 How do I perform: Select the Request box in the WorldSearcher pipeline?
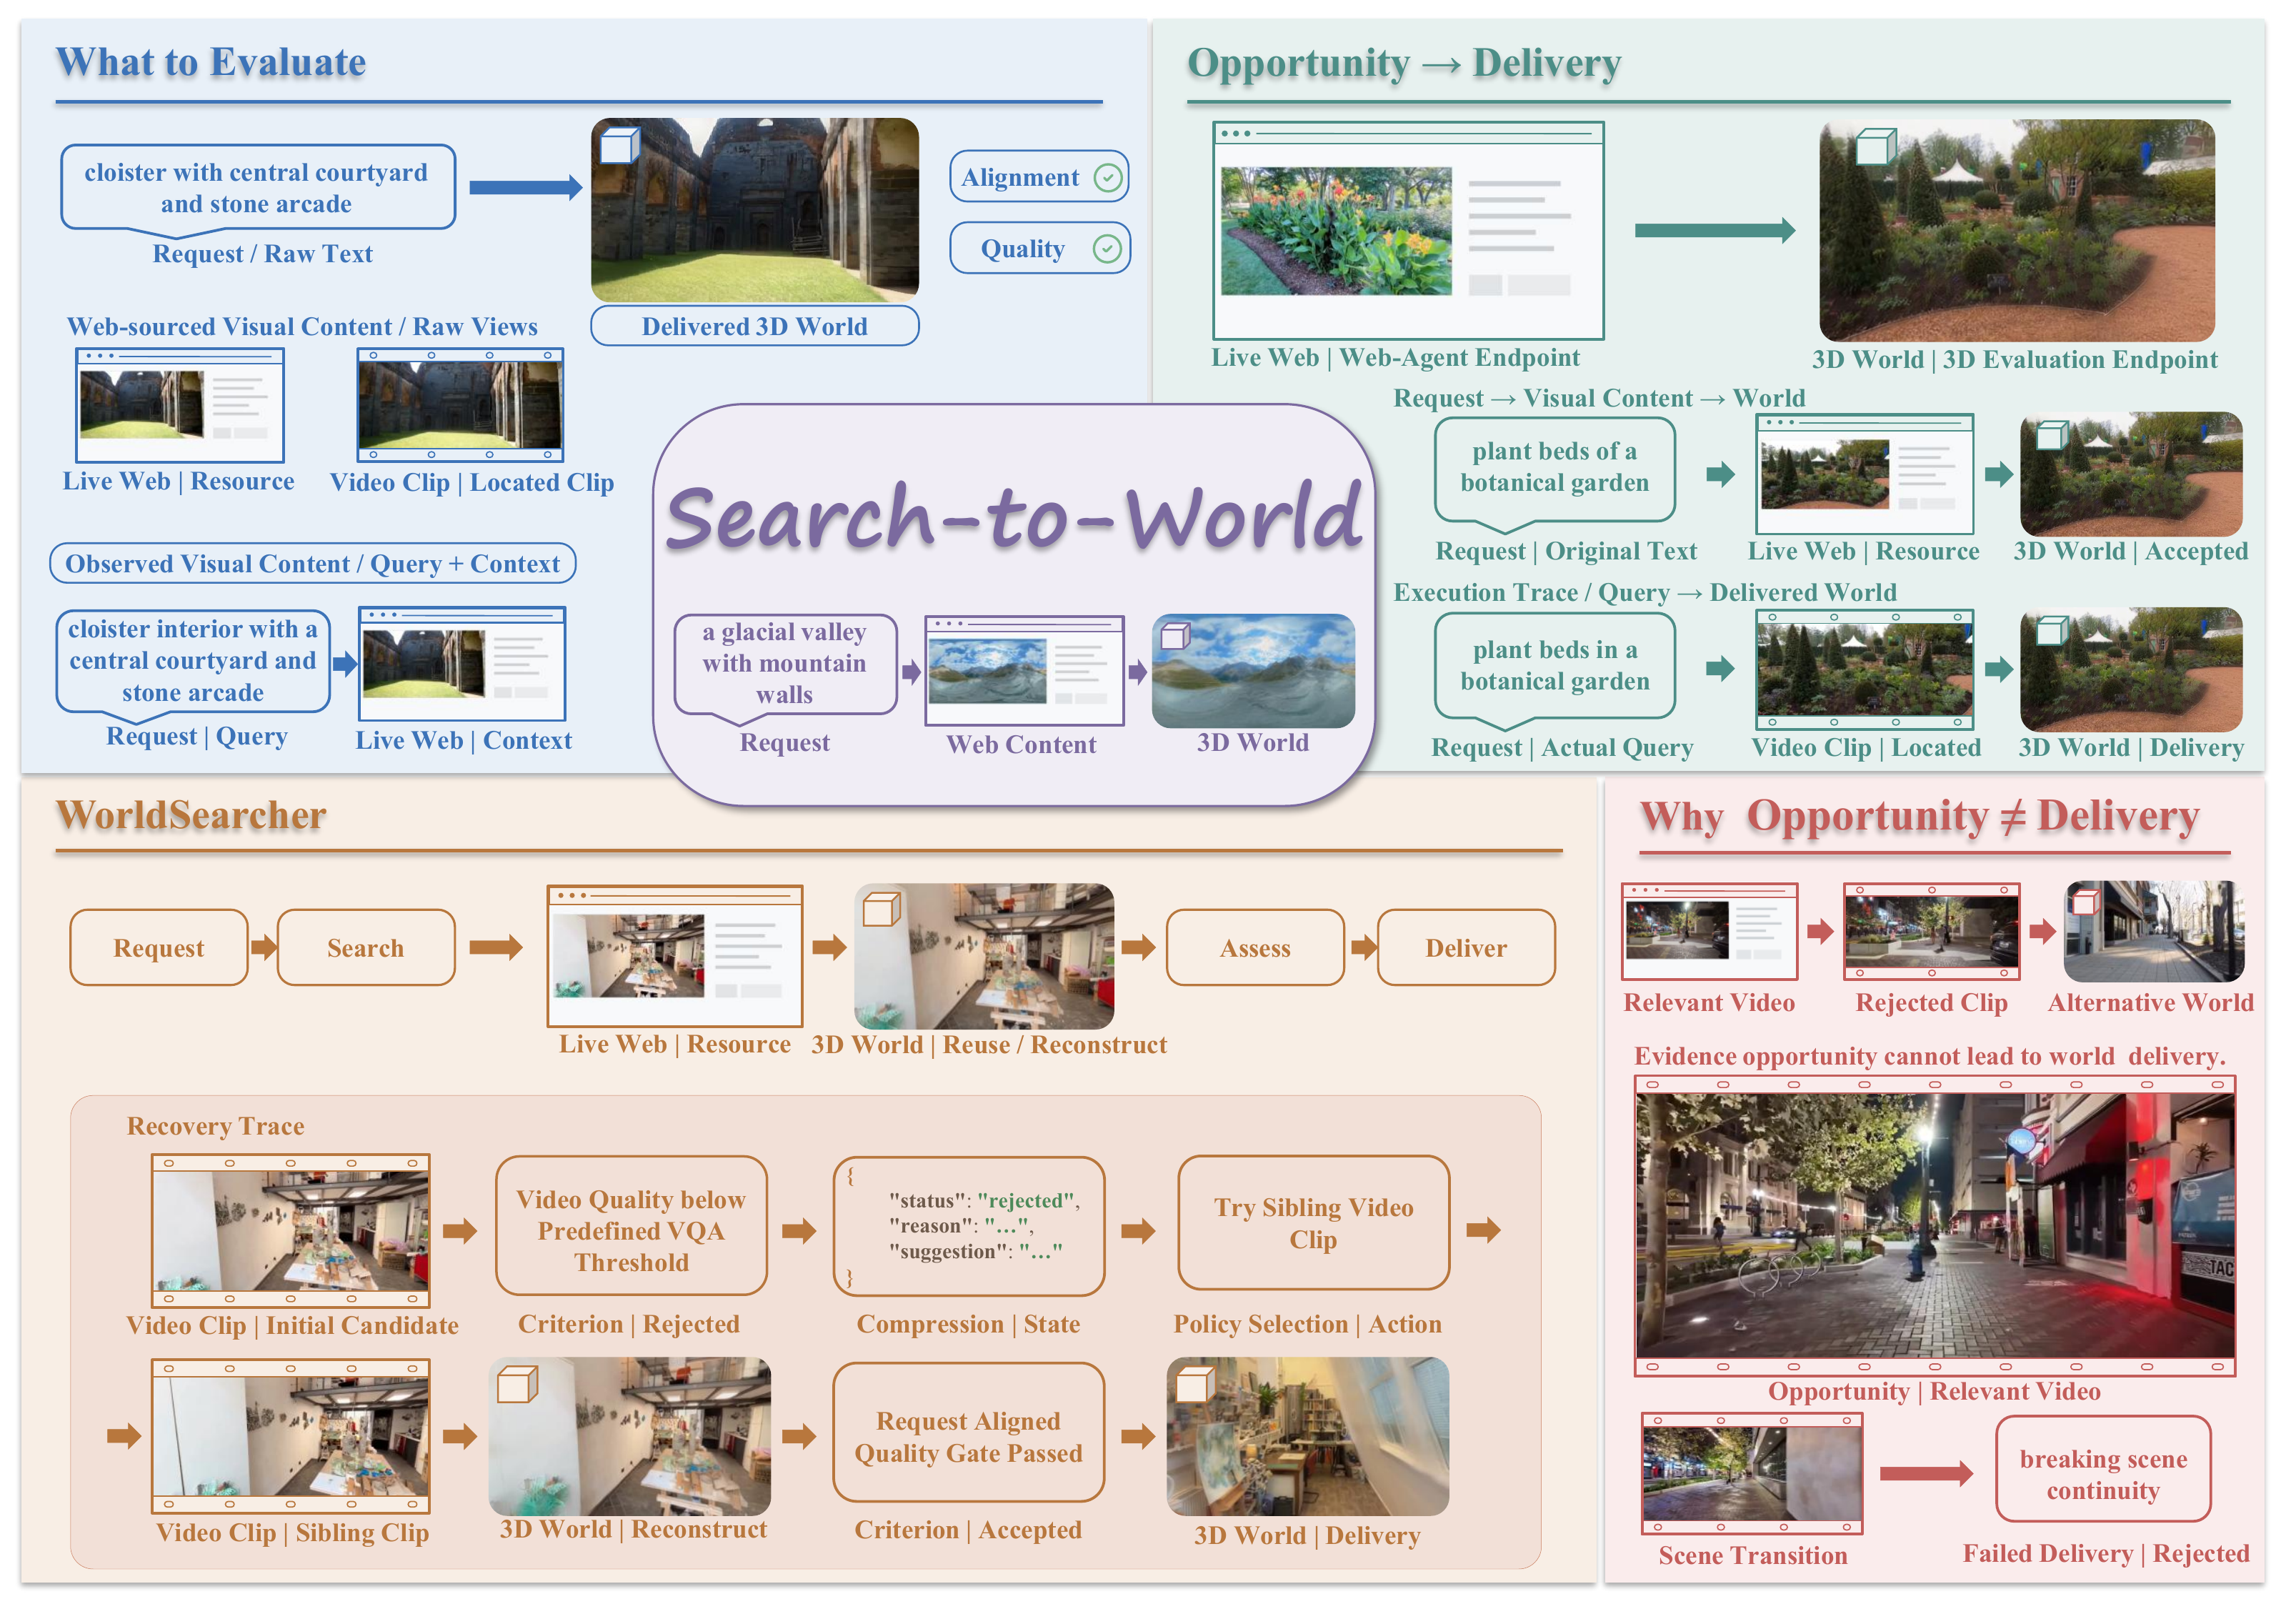click(x=159, y=948)
